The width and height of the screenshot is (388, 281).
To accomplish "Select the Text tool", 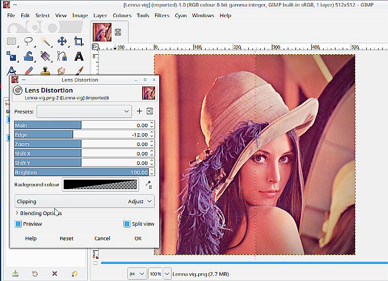I will click(x=79, y=57).
